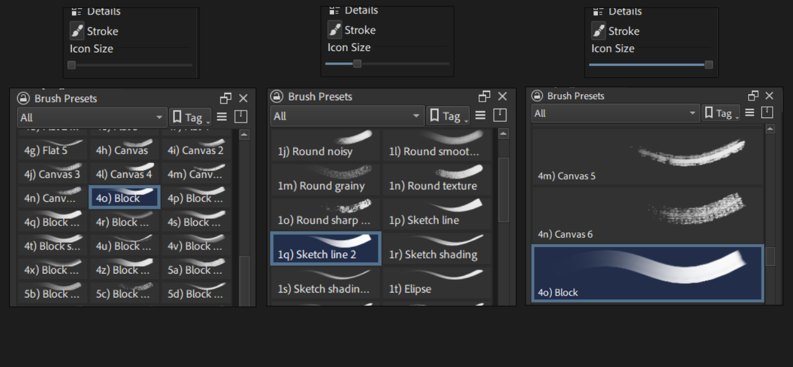Image resolution: width=793 pixels, height=367 pixels.
Task: Select the 1q) Sketch line 2 brush preset
Action: 326,248
